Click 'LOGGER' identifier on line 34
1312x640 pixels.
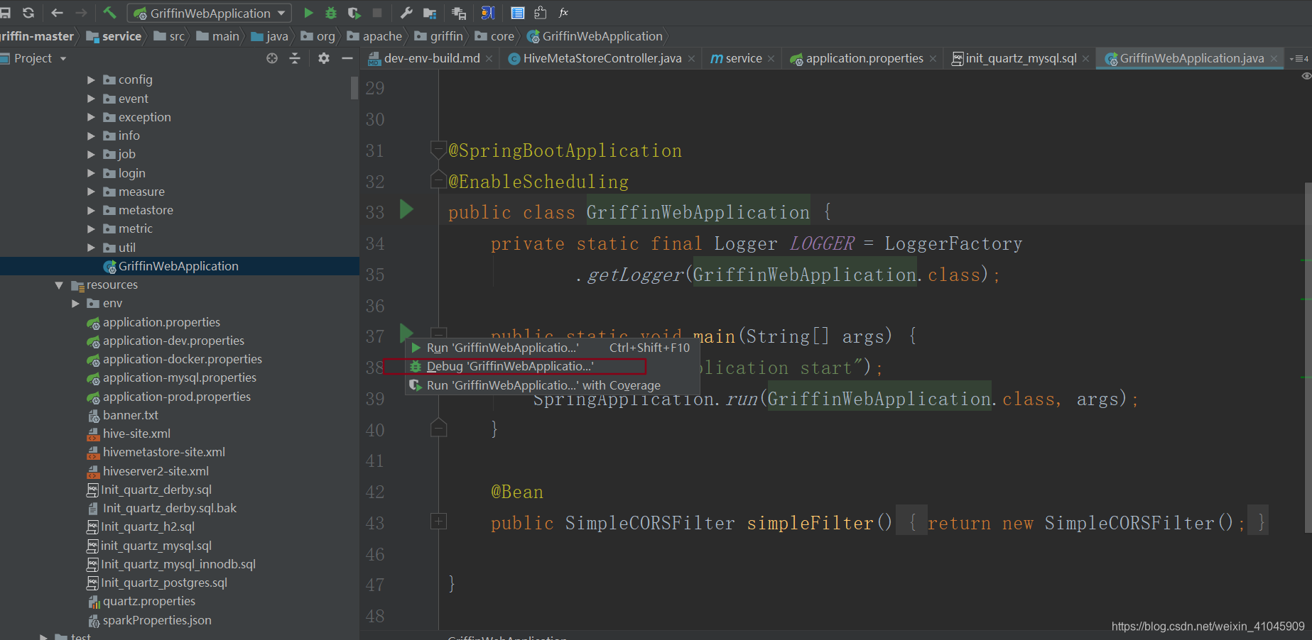(822, 243)
